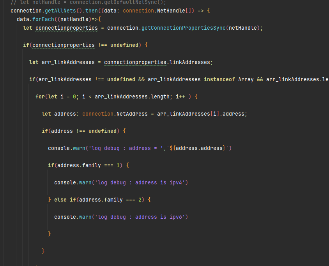Screen dimensions: 329x266
Task: Click the 'instanceof' keyword
Action: click(x=219, y=79)
